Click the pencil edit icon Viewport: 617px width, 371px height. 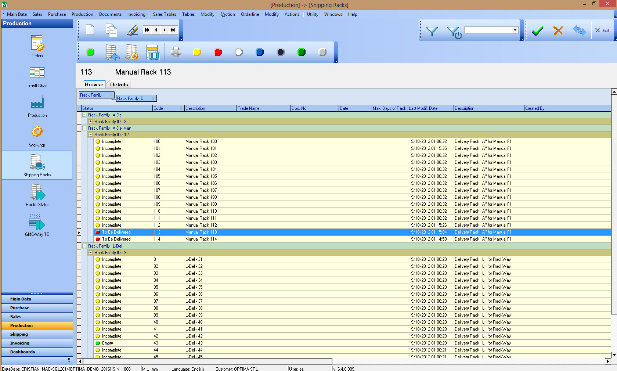coord(133,30)
